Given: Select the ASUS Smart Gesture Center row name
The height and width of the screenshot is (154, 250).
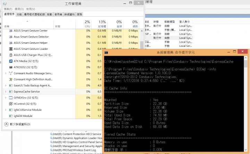Looking at the screenshot, I should (x=31, y=31).
